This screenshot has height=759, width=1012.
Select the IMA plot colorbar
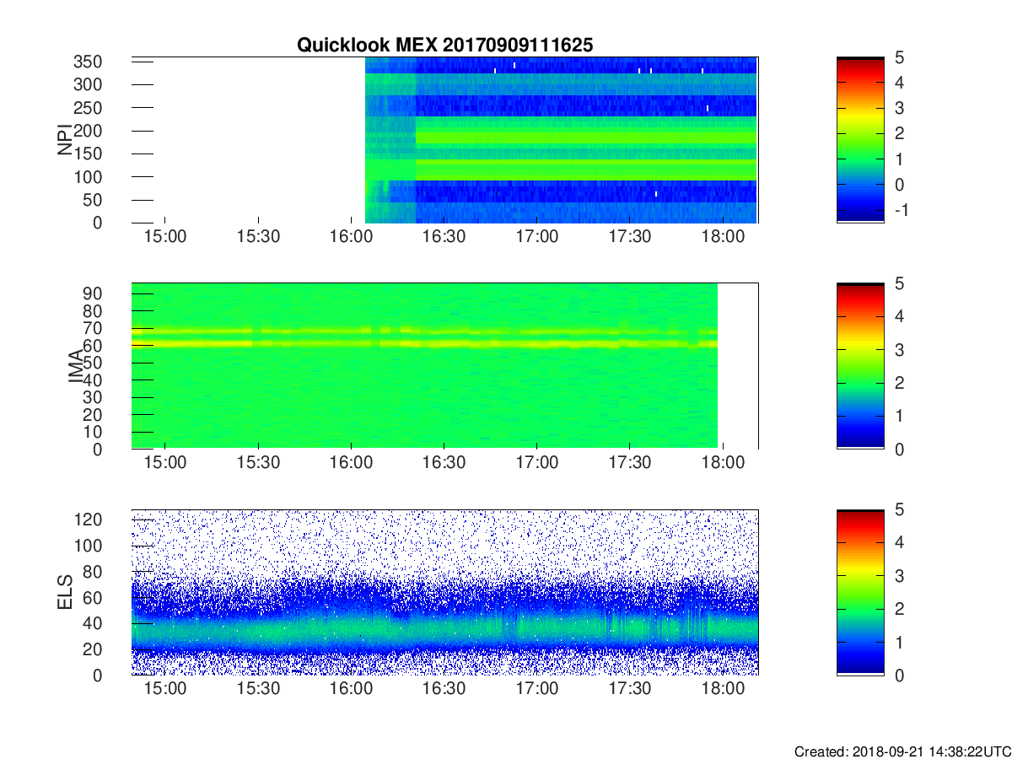pos(860,366)
